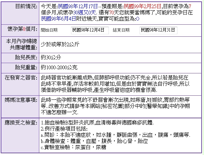Image resolution: width=204 pixels, height=155 pixels.
Task: Click the 胎兒長度 row label
Action: tap(26, 57)
